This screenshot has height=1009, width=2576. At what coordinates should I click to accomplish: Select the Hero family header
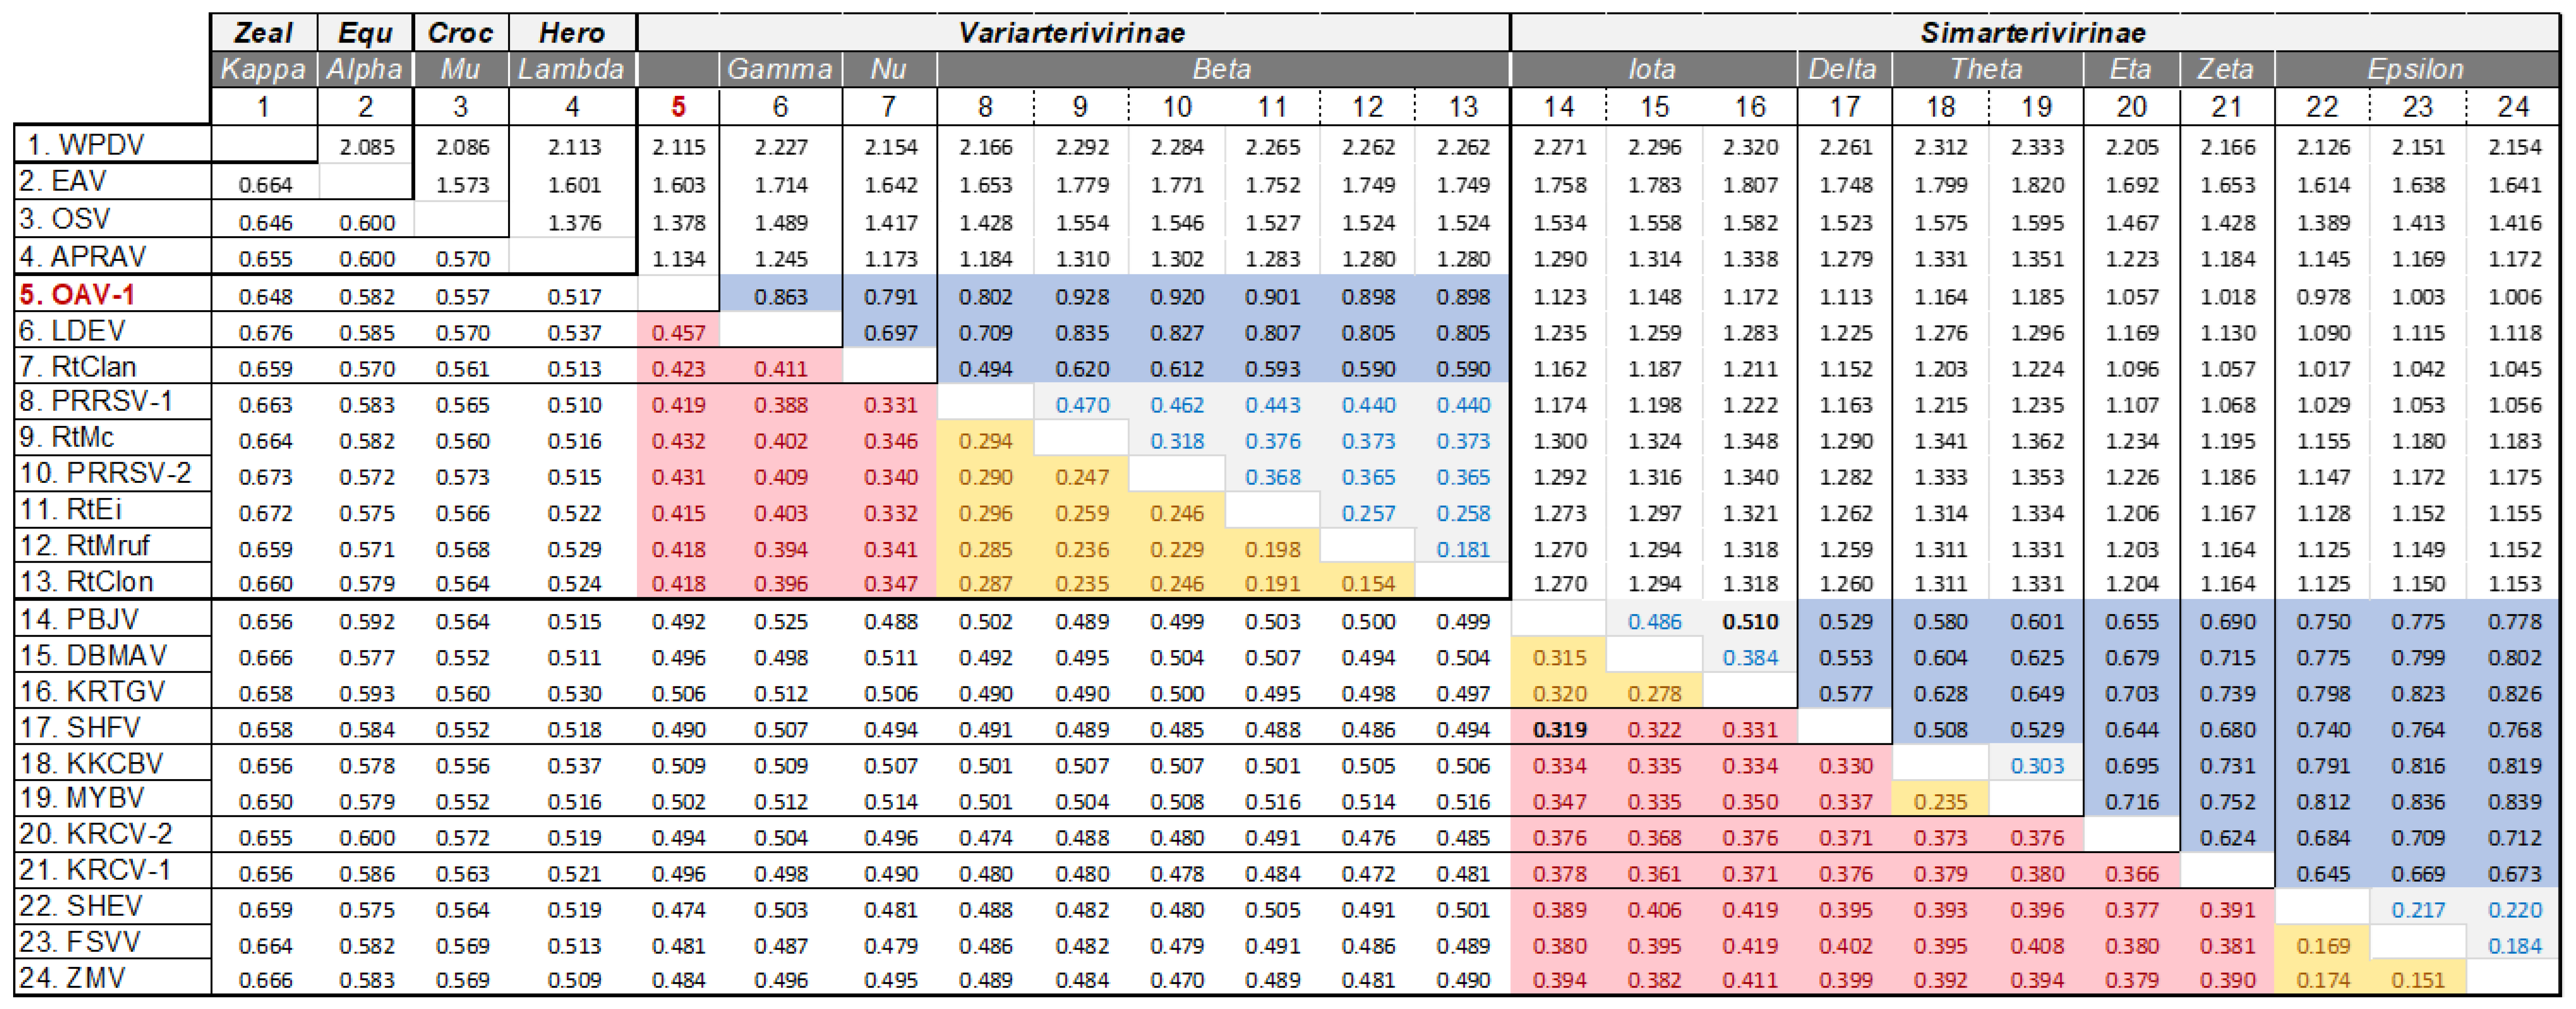(572, 33)
